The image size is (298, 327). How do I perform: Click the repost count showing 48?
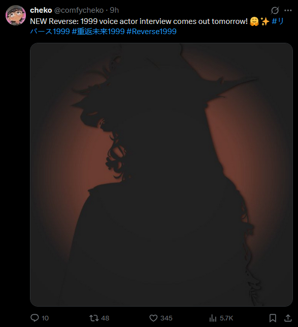pos(105,318)
